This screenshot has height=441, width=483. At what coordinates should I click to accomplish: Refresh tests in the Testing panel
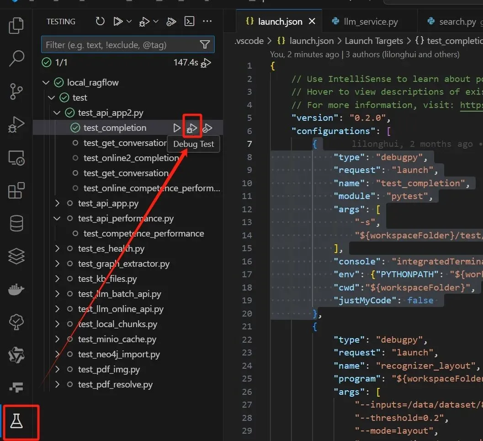coord(100,22)
